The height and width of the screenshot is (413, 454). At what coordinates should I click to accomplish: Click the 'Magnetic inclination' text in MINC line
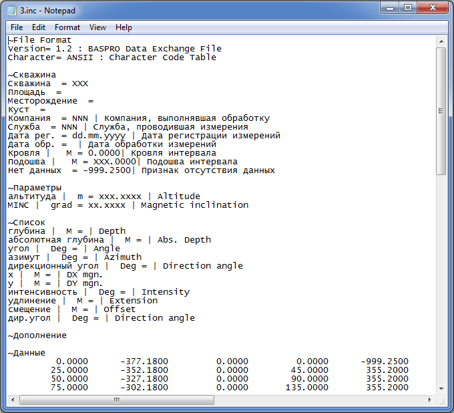pos(194,205)
